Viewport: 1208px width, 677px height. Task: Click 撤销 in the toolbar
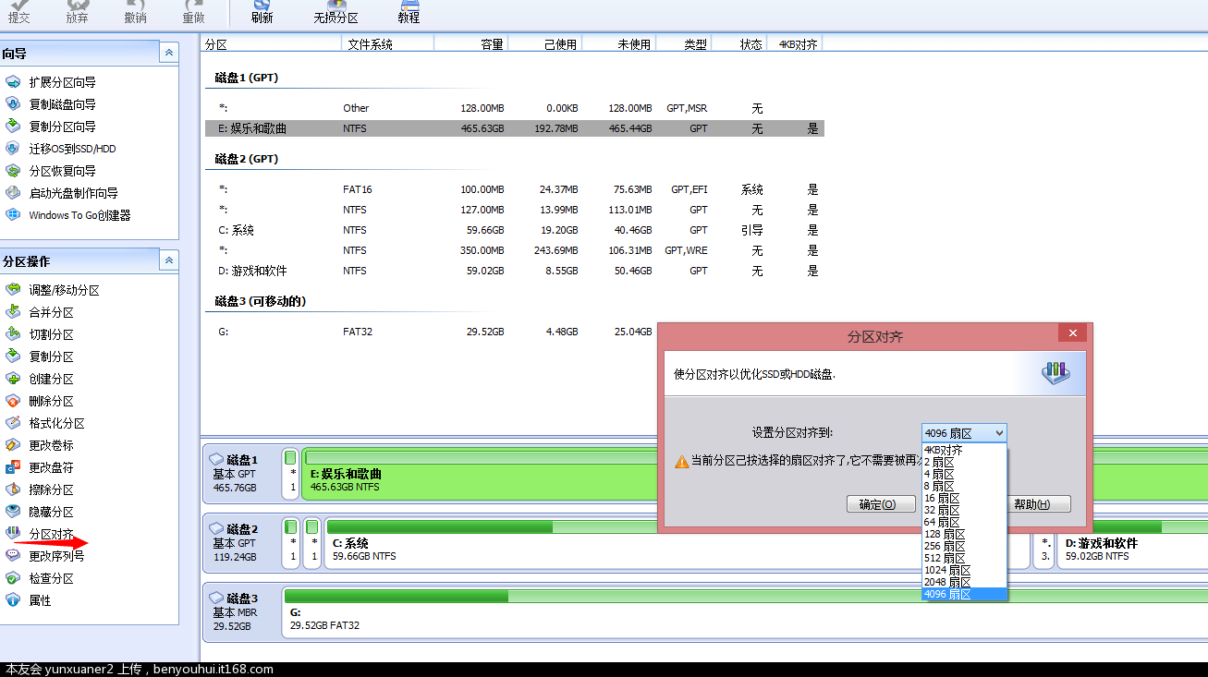pos(135,12)
